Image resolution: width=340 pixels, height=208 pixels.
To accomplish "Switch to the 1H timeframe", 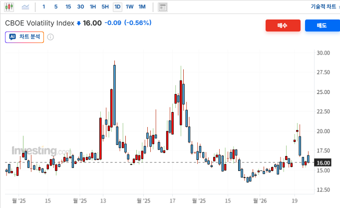I will (x=93, y=6).
